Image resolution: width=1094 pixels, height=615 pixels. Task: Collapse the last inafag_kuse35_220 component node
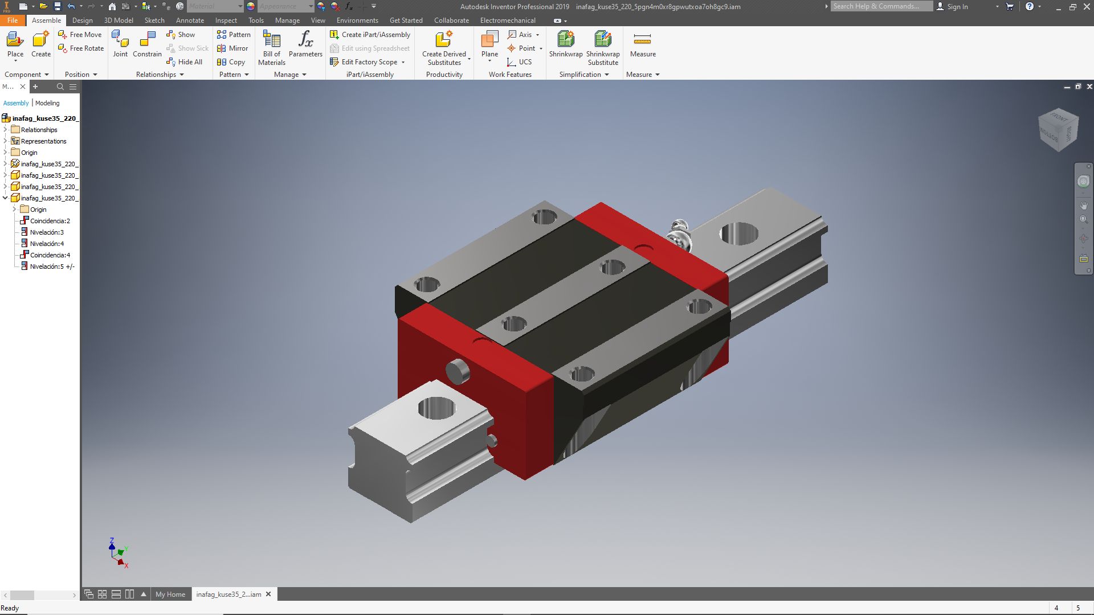pos(6,198)
